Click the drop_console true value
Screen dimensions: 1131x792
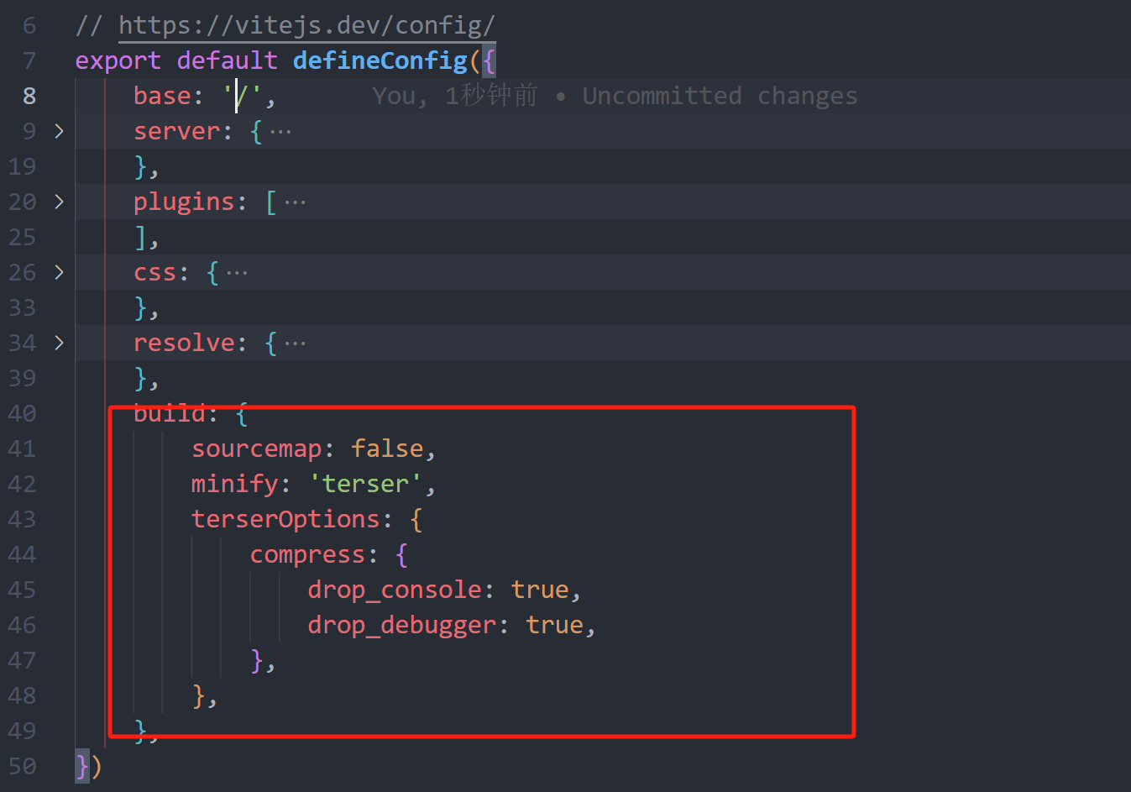[541, 589]
